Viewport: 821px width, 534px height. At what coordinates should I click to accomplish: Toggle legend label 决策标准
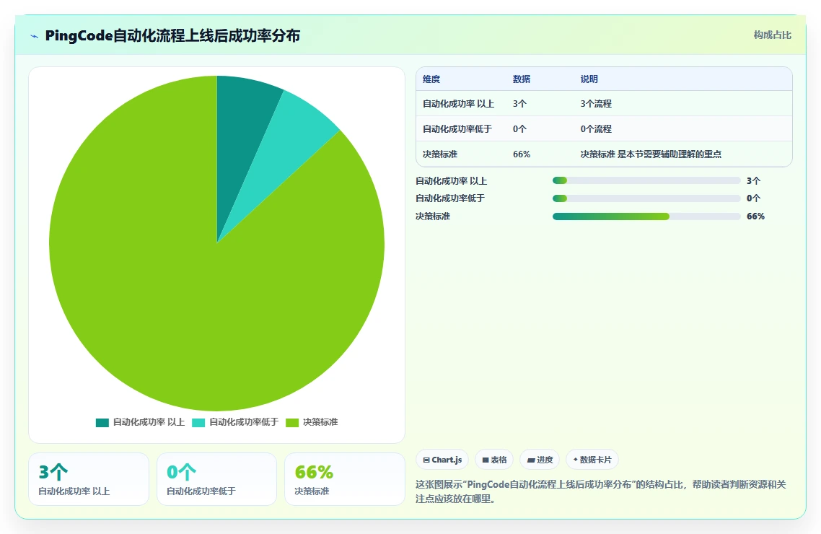pos(320,422)
